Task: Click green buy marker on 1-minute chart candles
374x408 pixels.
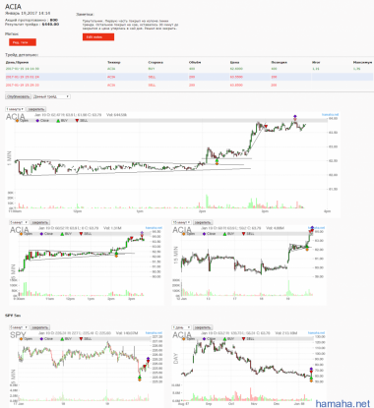Action: [x=217, y=160]
